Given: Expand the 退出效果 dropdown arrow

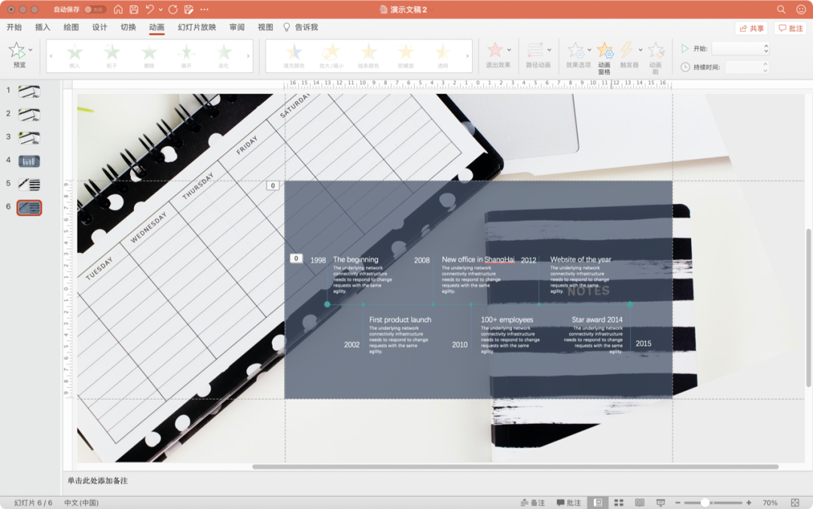Looking at the screenshot, I should (x=509, y=50).
